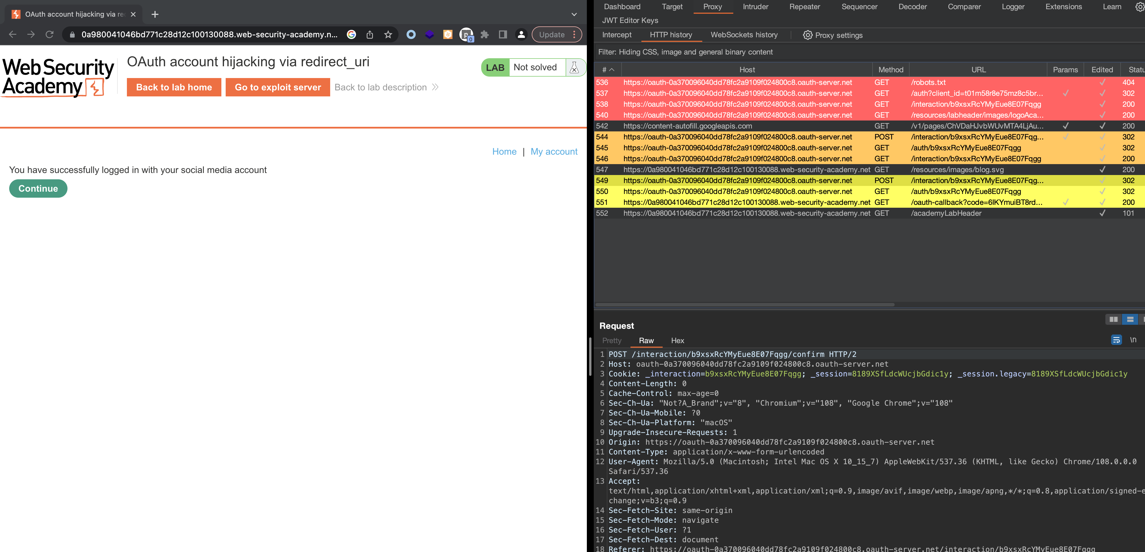
Task: Open Proxy settings gear icon
Action: pyautogui.click(x=807, y=35)
